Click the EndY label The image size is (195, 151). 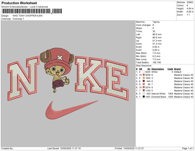139,50
